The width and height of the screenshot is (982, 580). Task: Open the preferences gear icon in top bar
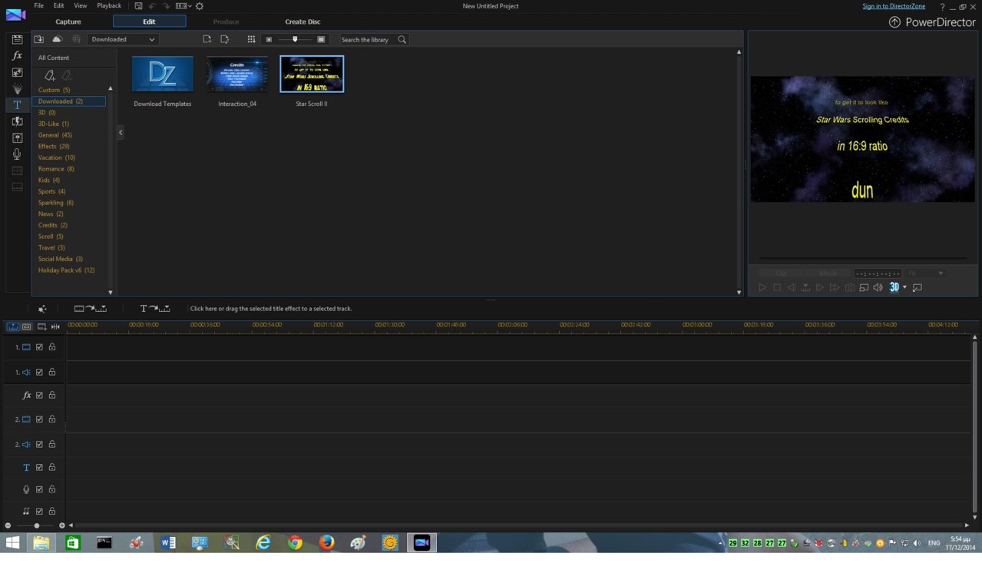click(200, 6)
